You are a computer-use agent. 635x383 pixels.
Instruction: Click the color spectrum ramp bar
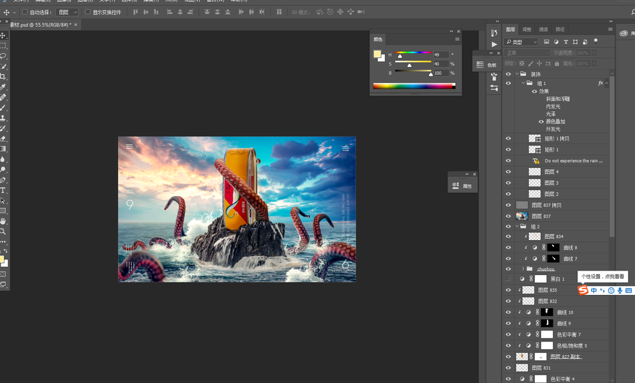click(x=414, y=86)
